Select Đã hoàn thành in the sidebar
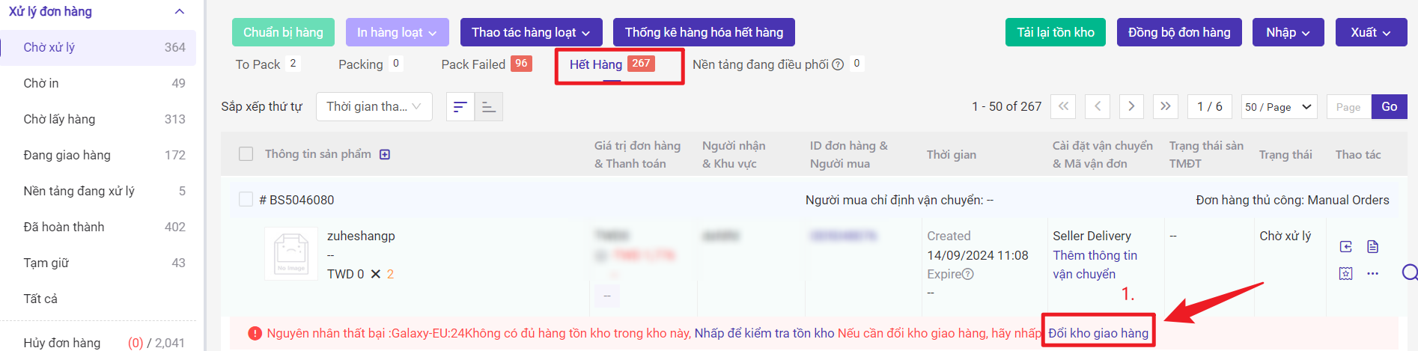The width and height of the screenshot is (1418, 351). click(98, 227)
